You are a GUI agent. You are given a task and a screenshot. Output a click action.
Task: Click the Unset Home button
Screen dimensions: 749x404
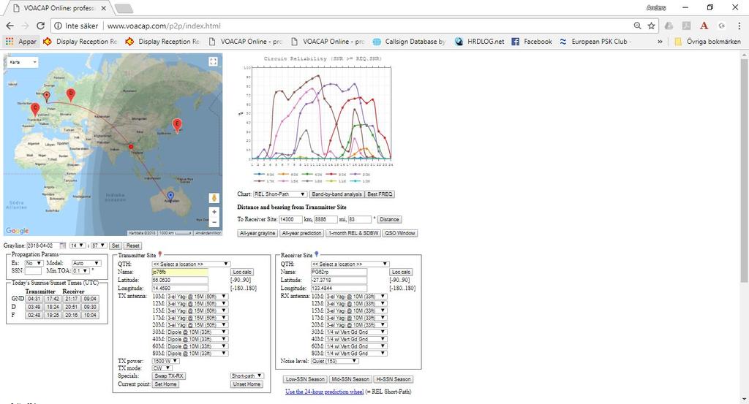coord(246,384)
